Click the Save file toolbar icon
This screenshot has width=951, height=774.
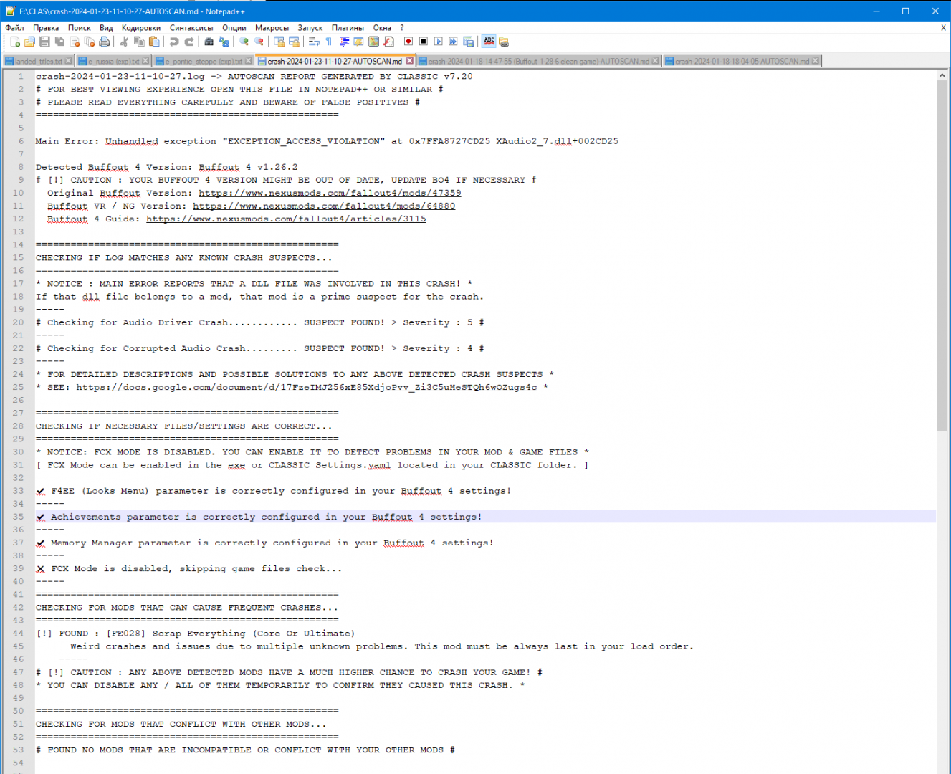click(x=44, y=42)
